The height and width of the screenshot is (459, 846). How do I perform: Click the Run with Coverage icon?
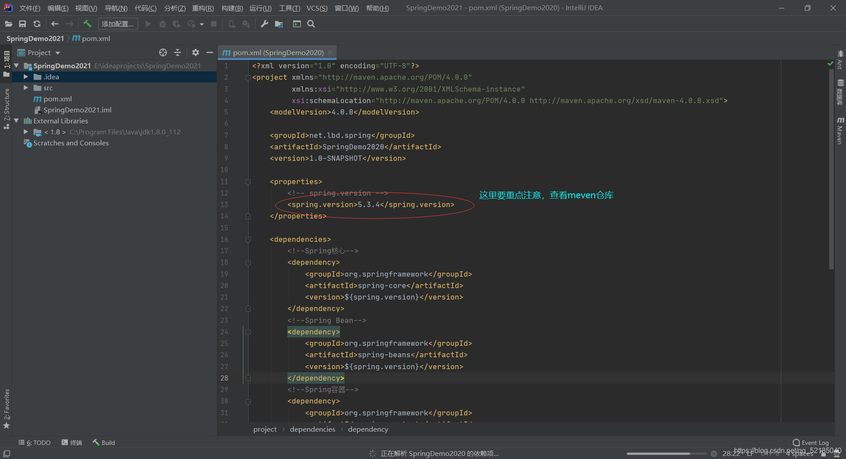(x=177, y=24)
